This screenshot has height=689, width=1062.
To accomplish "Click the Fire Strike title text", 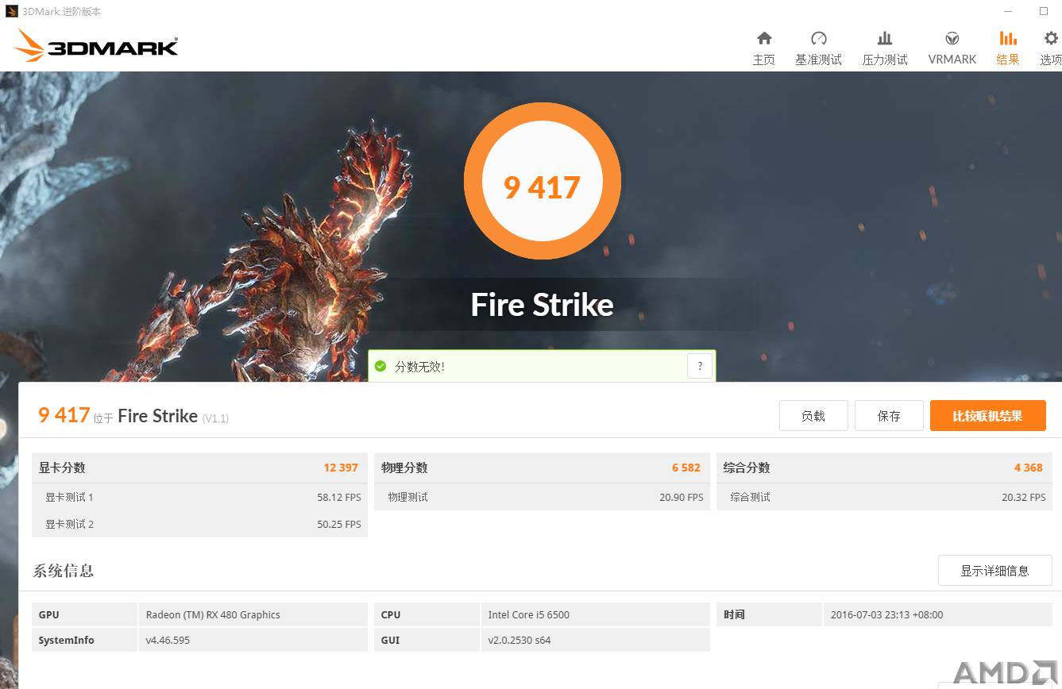I will (x=543, y=305).
